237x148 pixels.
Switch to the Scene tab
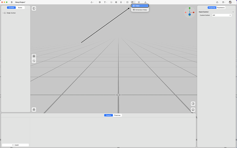pos(20,8)
